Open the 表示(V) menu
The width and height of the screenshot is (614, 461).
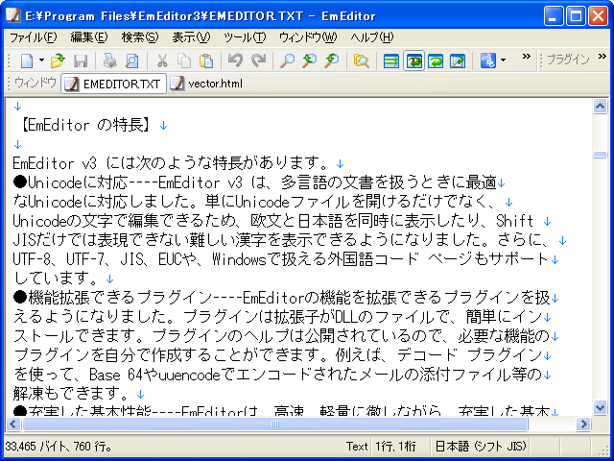coord(191,37)
